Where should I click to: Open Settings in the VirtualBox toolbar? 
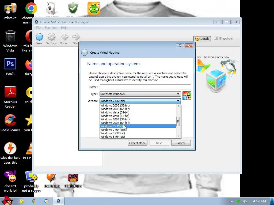pyautogui.click(x=51, y=39)
